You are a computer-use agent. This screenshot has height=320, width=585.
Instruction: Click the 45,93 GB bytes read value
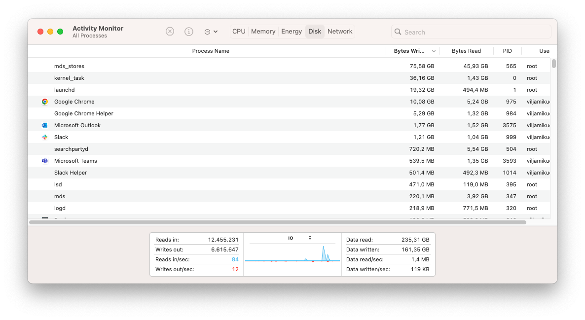coord(475,67)
